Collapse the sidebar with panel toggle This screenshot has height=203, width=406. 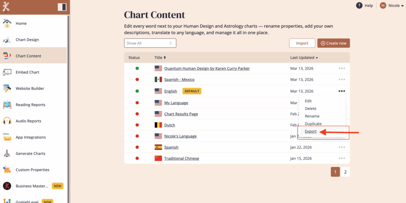[x=62, y=7]
